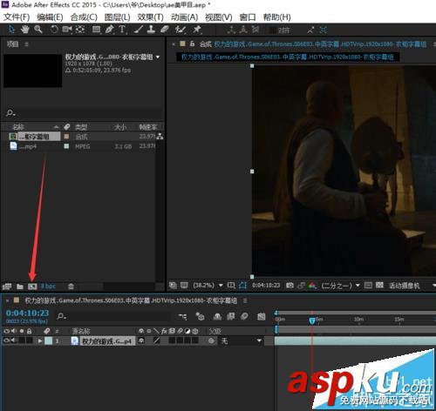Open grid and guide options icon
The width and height of the screenshot is (436, 411).
[231, 286]
